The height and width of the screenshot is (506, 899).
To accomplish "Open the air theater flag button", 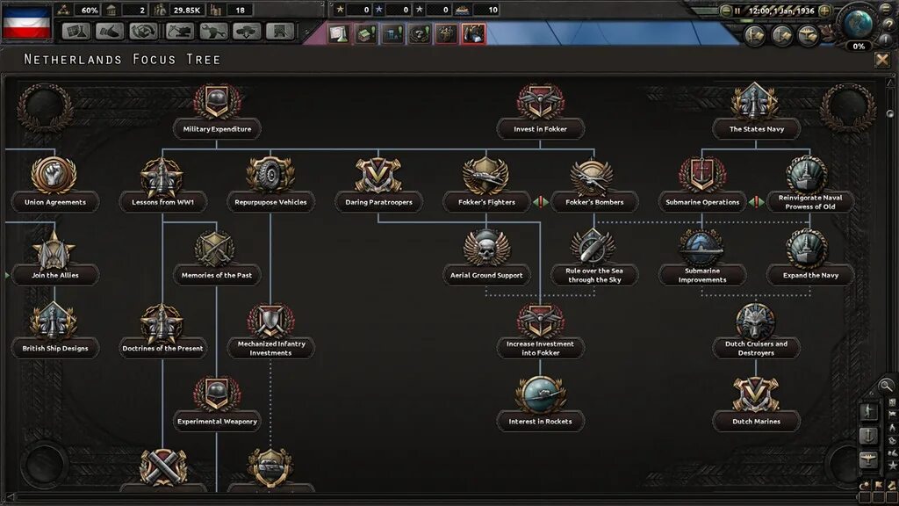I will [809, 35].
